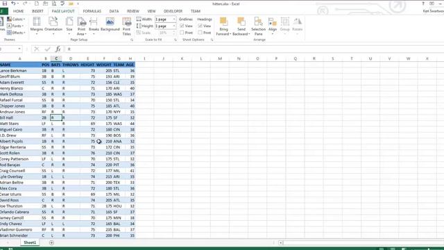Screen dimensions: 444x250
Task: Open the theme Colors menu
Action: [16, 19]
